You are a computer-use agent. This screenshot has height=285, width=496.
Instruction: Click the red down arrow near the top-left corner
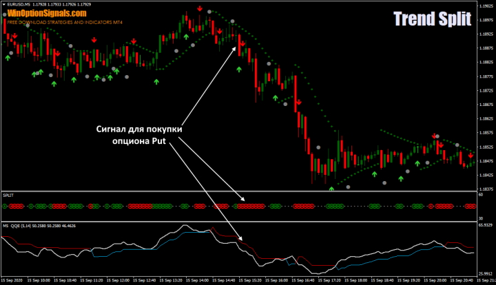pos(14,34)
